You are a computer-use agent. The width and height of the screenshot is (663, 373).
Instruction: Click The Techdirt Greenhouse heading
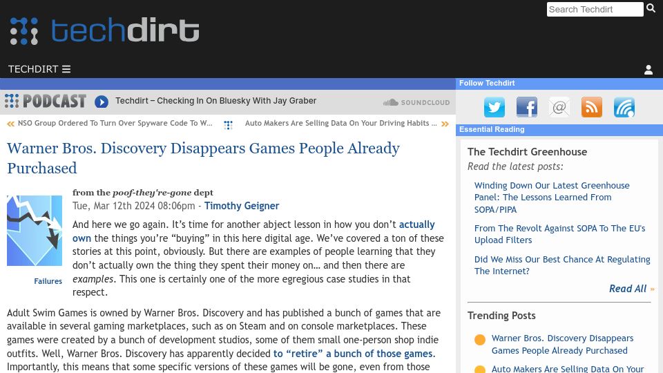click(527, 152)
